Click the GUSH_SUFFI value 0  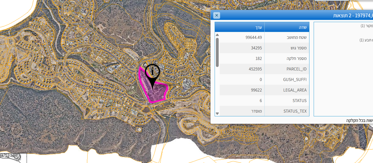tap(261, 79)
